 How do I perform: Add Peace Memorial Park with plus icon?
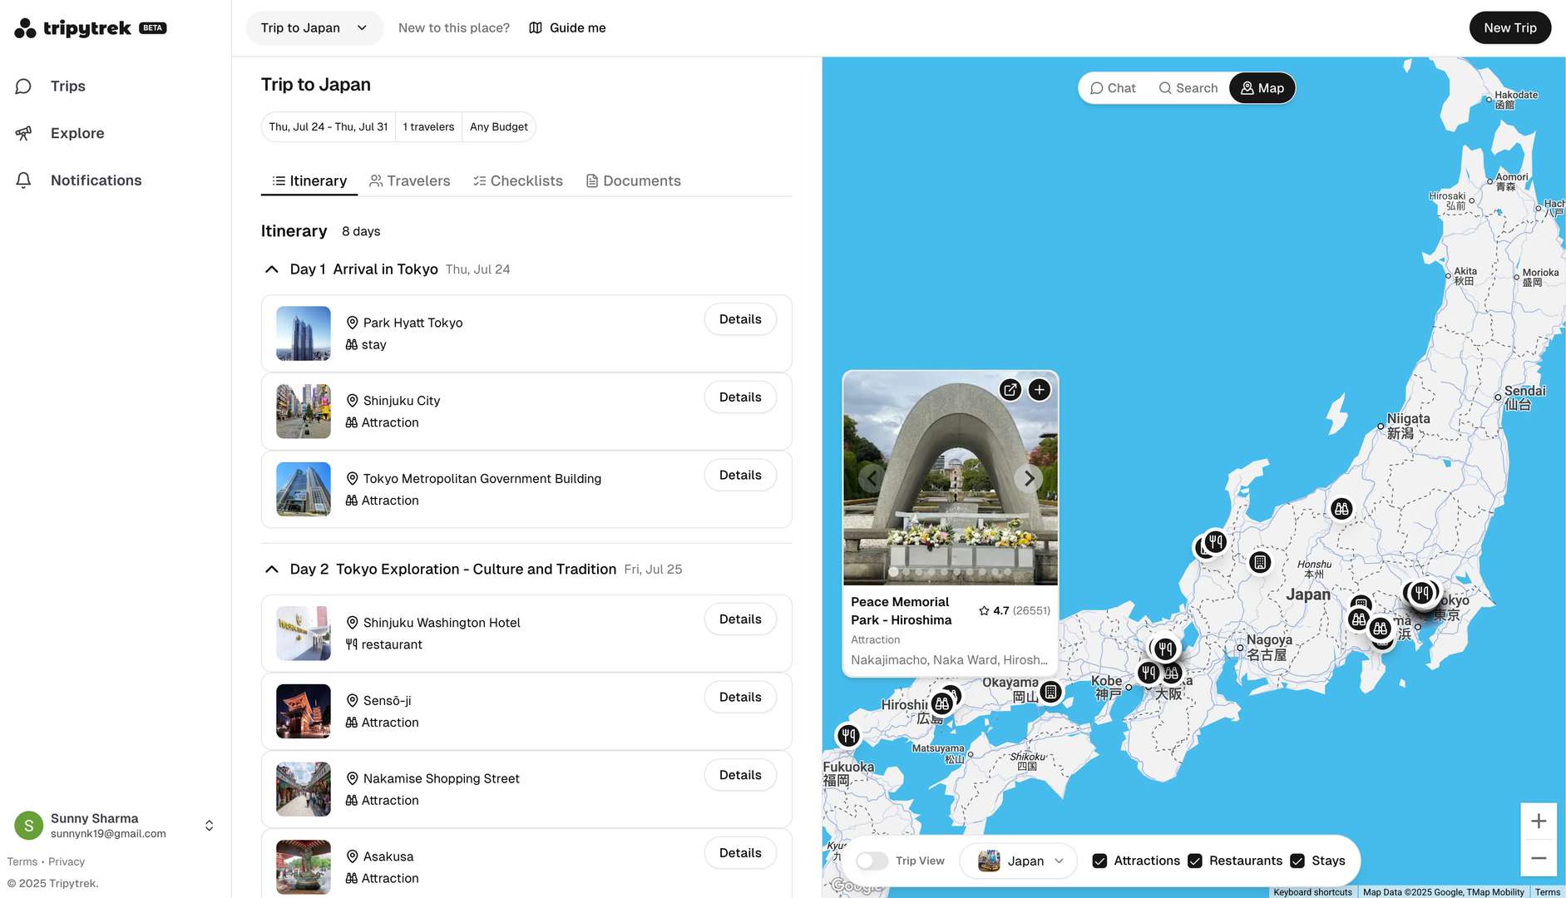click(1040, 390)
